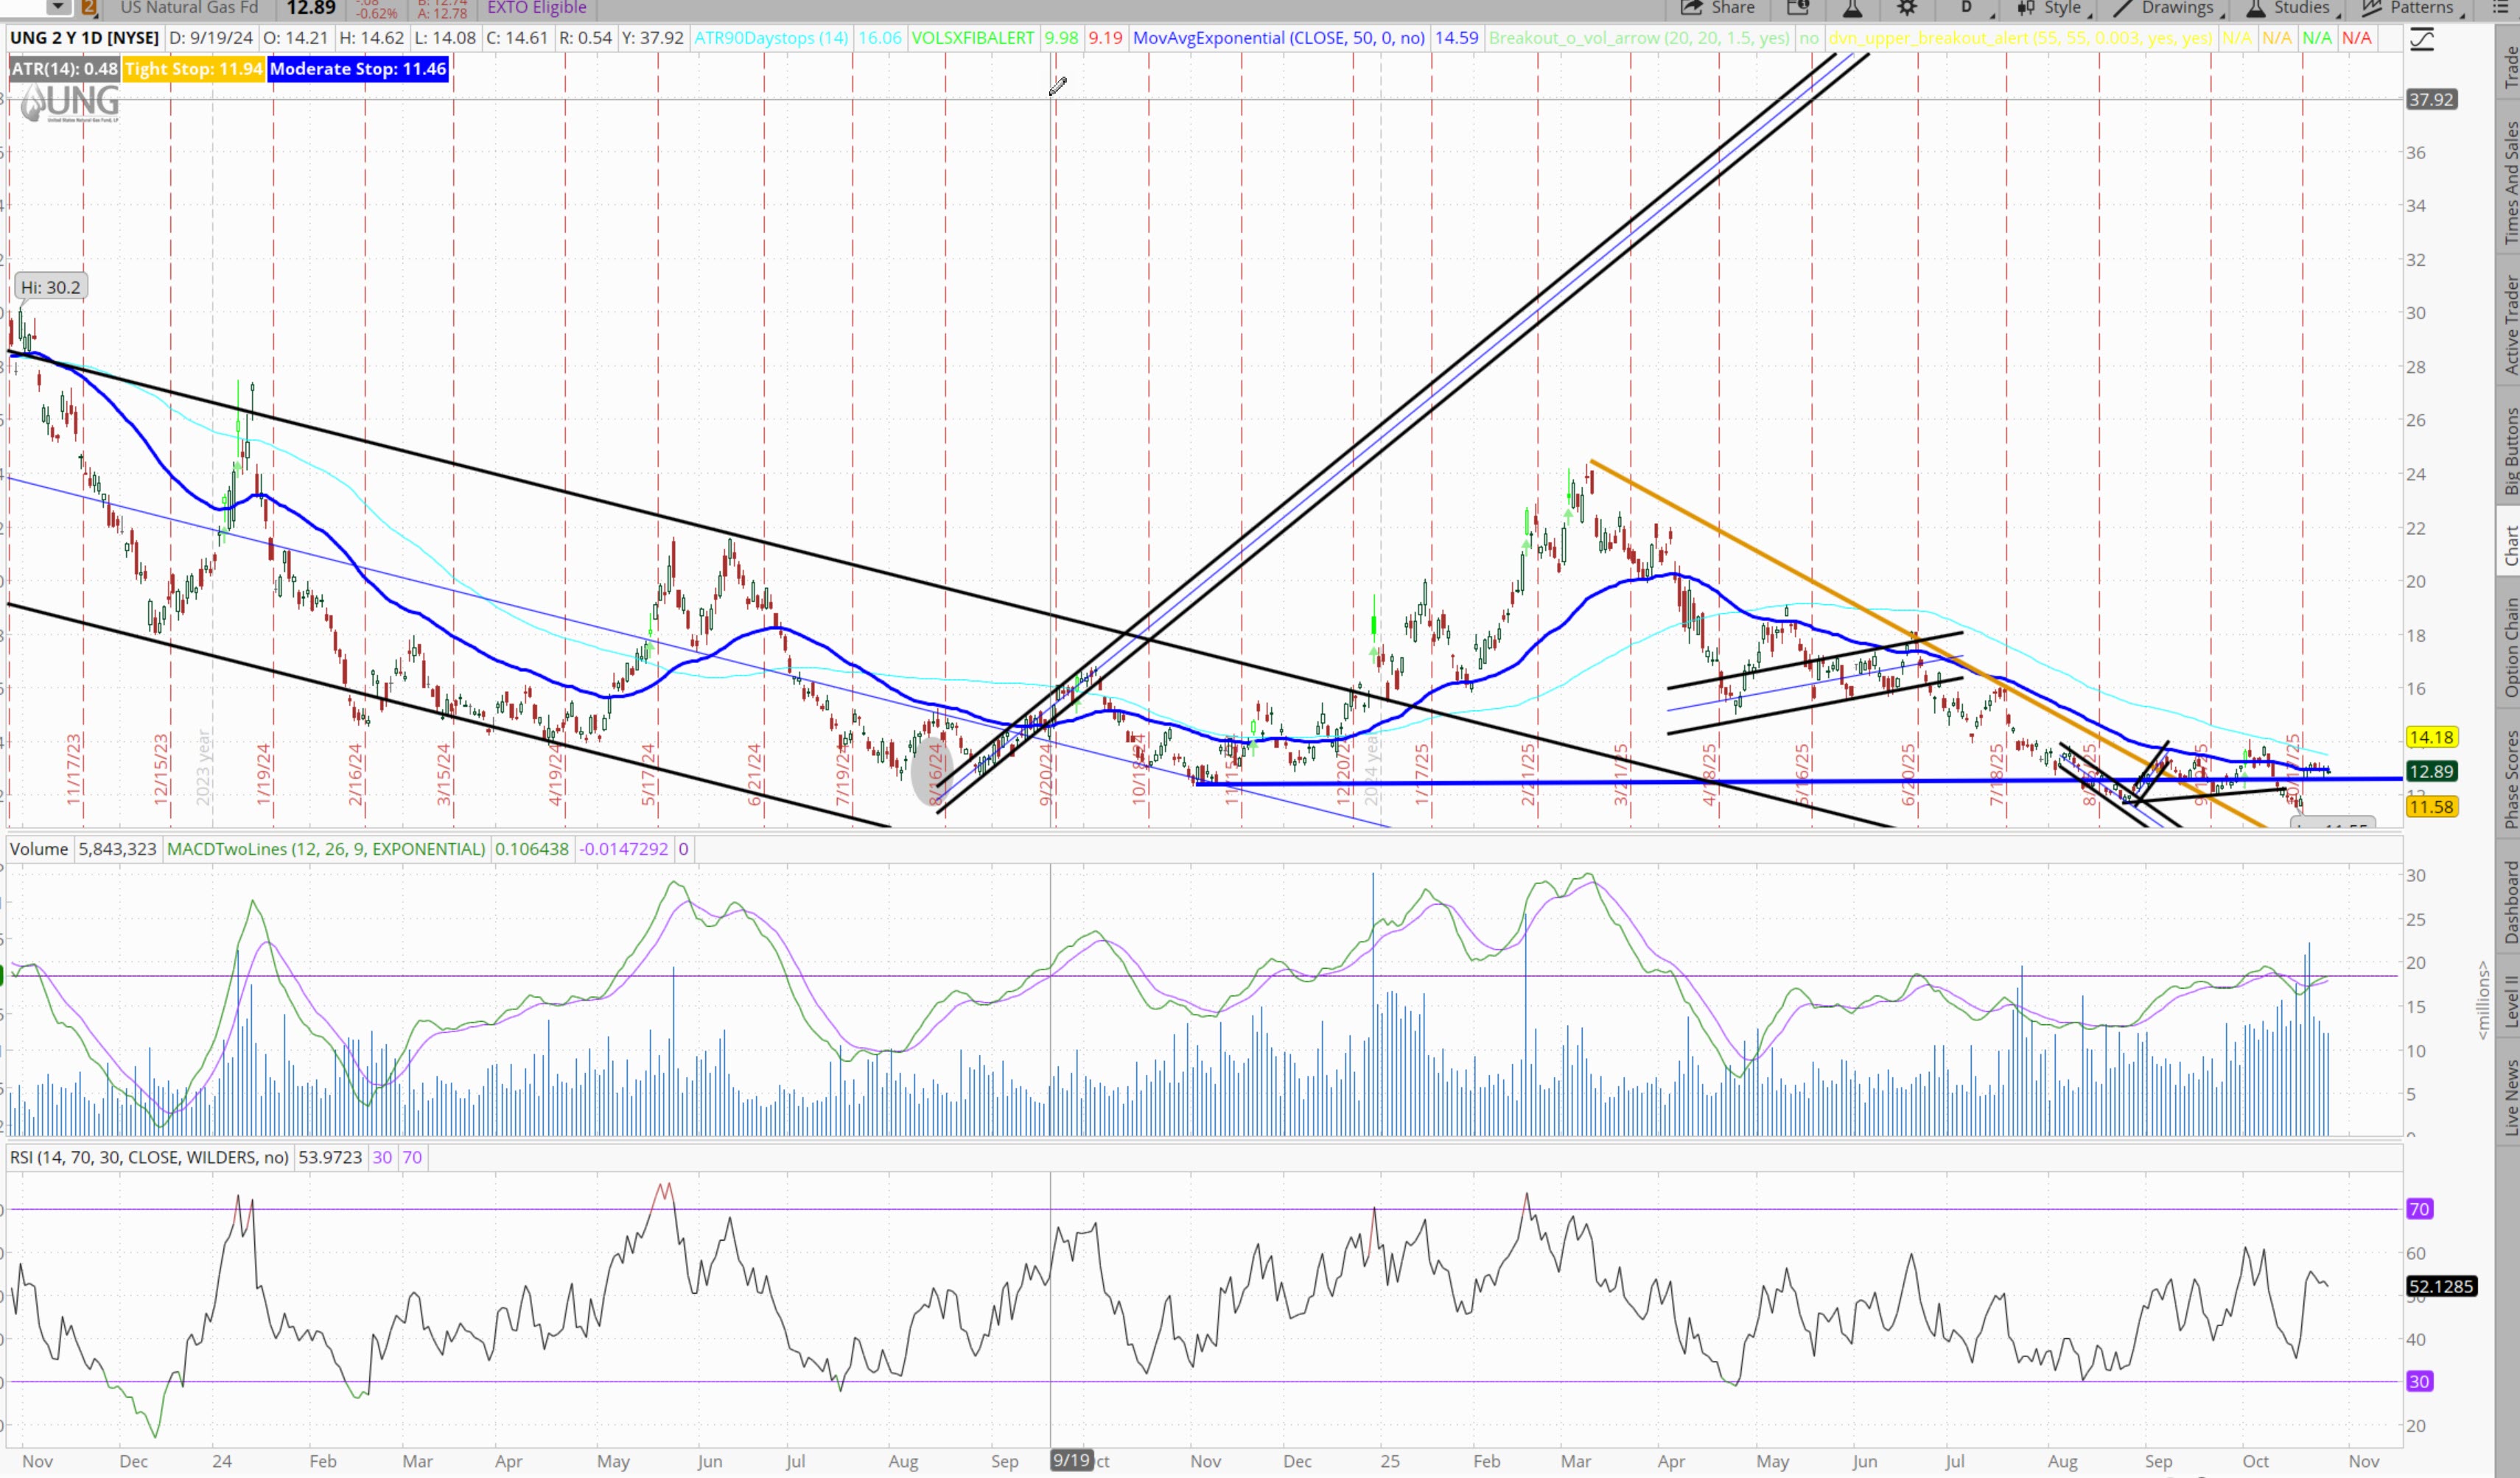Click the flask Edit Studies icon
The height and width of the screenshot is (1478, 2520).
(x=1852, y=8)
